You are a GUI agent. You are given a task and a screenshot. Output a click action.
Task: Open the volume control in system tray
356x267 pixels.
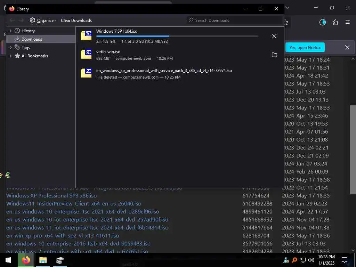[311, 260]
